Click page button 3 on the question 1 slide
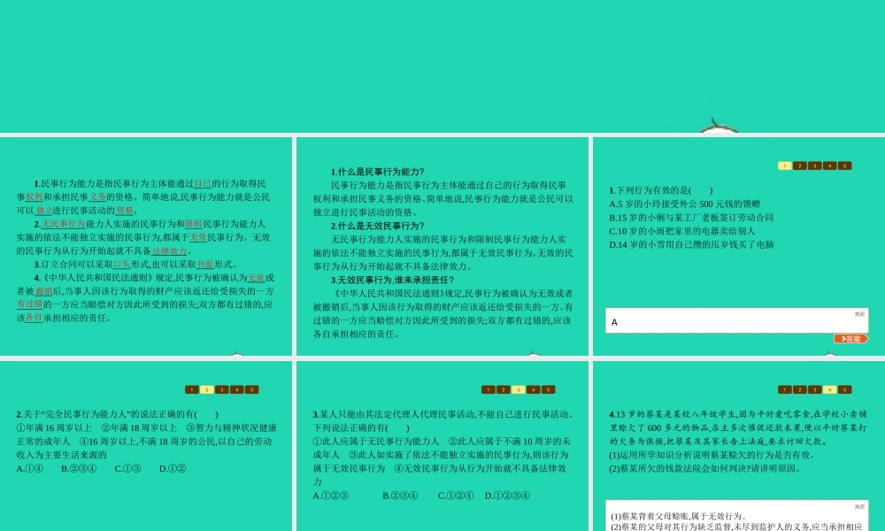 pos(814,165)
